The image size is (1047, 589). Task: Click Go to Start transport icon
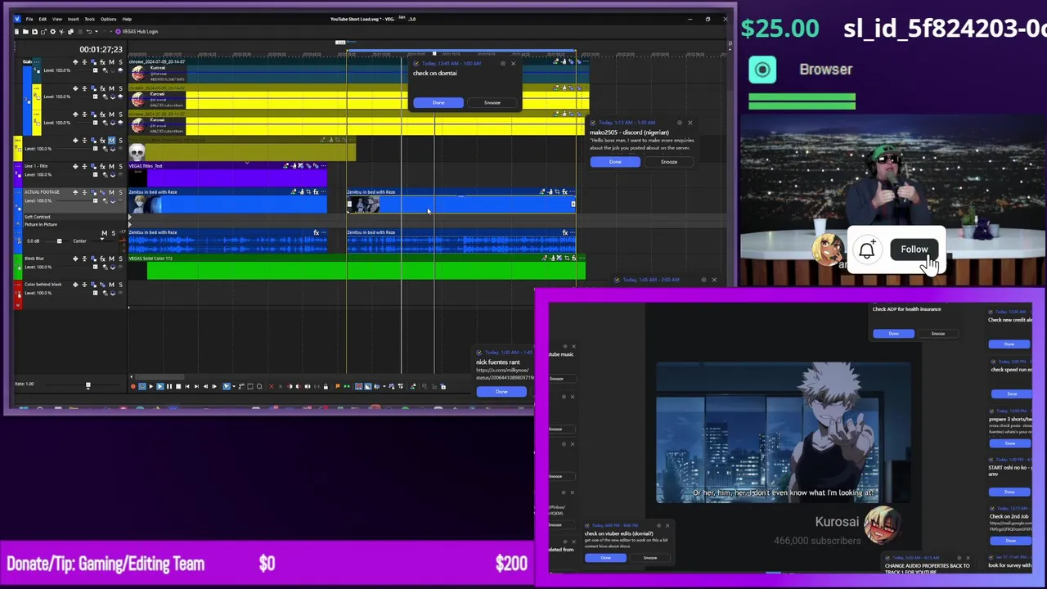pos(187,386)
